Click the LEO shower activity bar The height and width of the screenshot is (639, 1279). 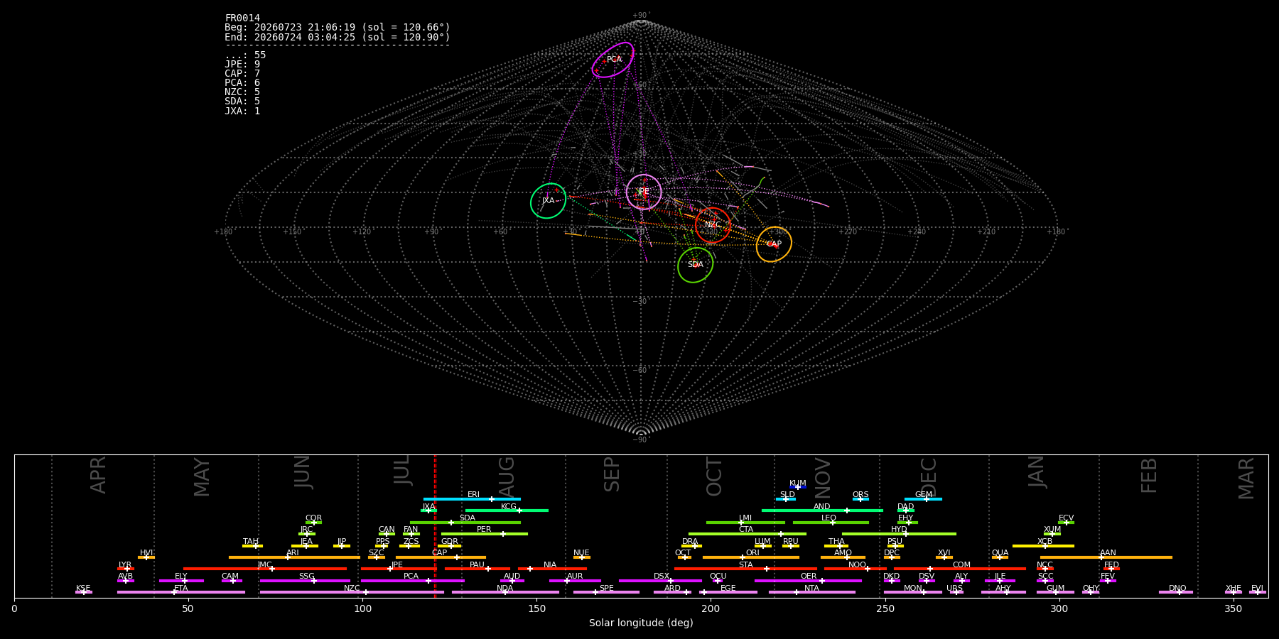831,523
